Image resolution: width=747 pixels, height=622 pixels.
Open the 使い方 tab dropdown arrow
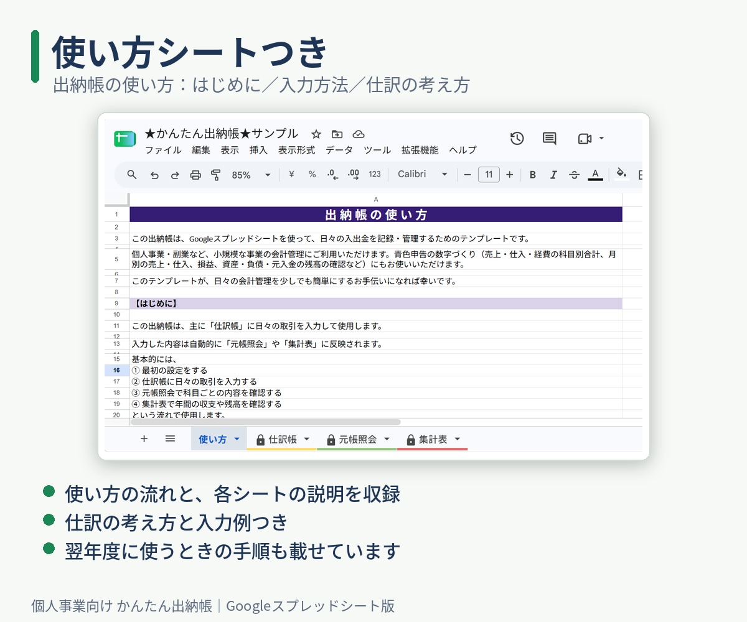(237, 439)
